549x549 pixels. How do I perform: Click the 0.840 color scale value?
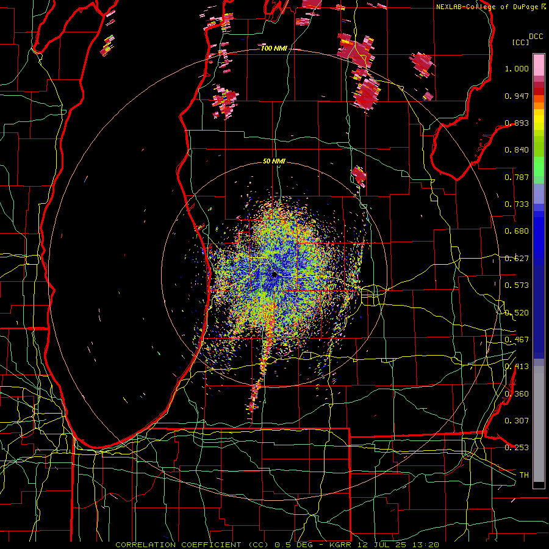click(517, 150)
